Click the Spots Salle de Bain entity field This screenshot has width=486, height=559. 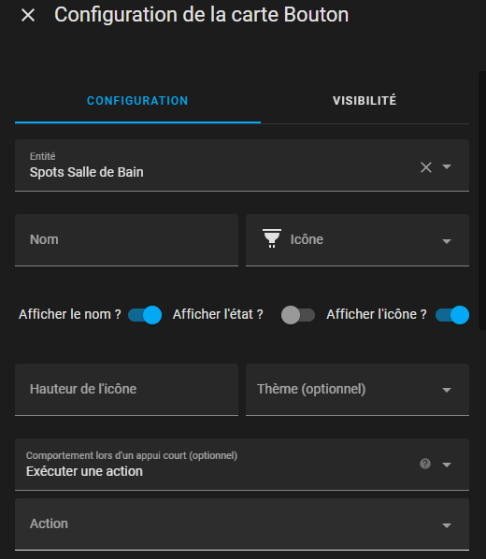[x=242, y=165]
